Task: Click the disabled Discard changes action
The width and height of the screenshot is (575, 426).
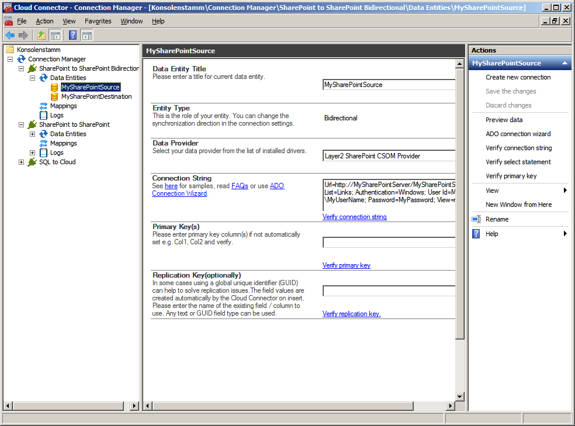Action: coord(508,105)
